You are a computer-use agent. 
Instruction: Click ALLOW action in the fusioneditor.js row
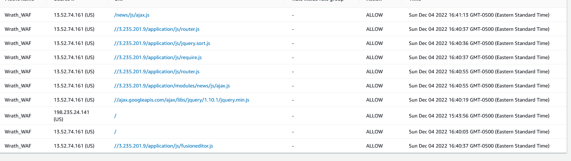coord(374,146)
